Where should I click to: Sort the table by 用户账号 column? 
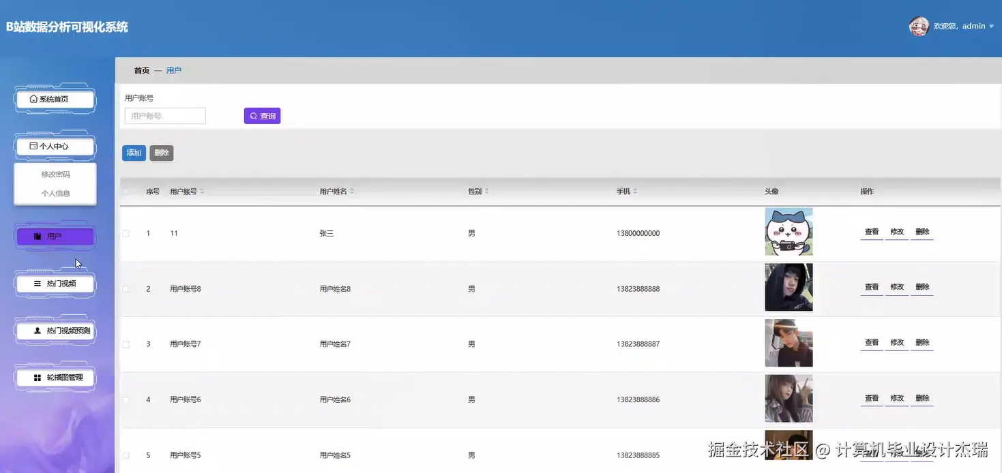click(202, 192)
